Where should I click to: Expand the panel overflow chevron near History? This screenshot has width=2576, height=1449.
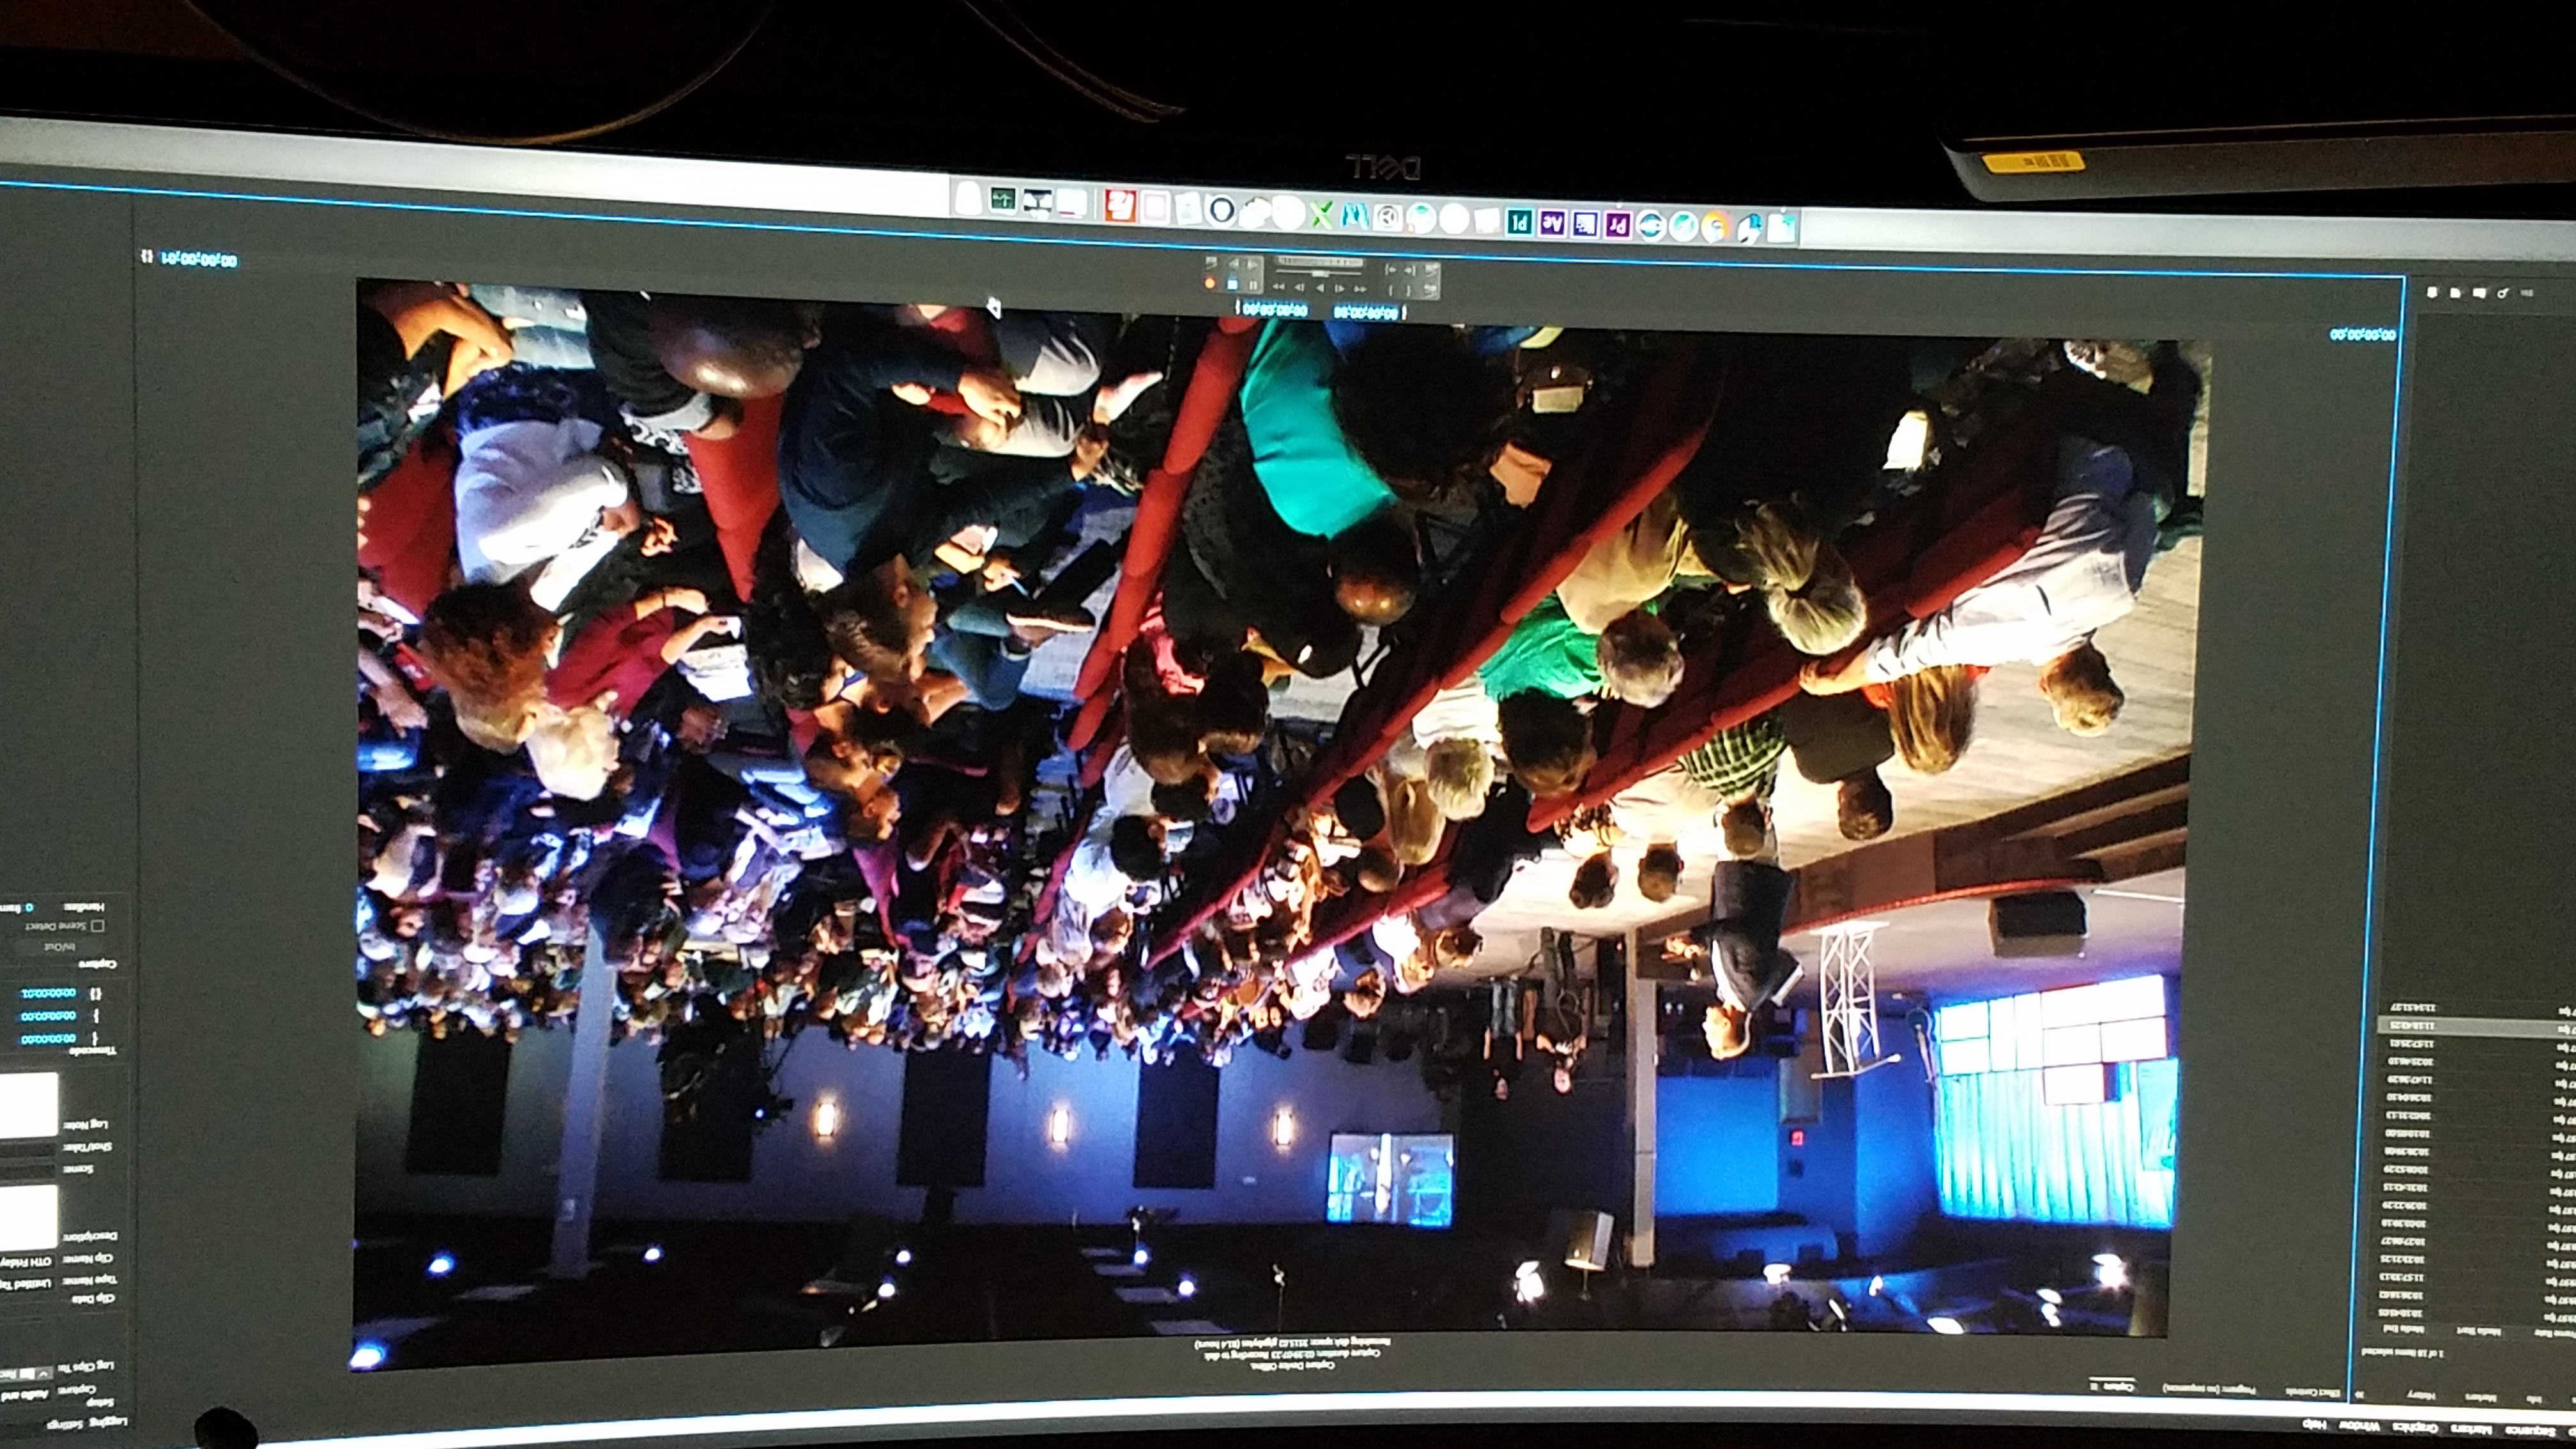(x=2358, y=1394)
